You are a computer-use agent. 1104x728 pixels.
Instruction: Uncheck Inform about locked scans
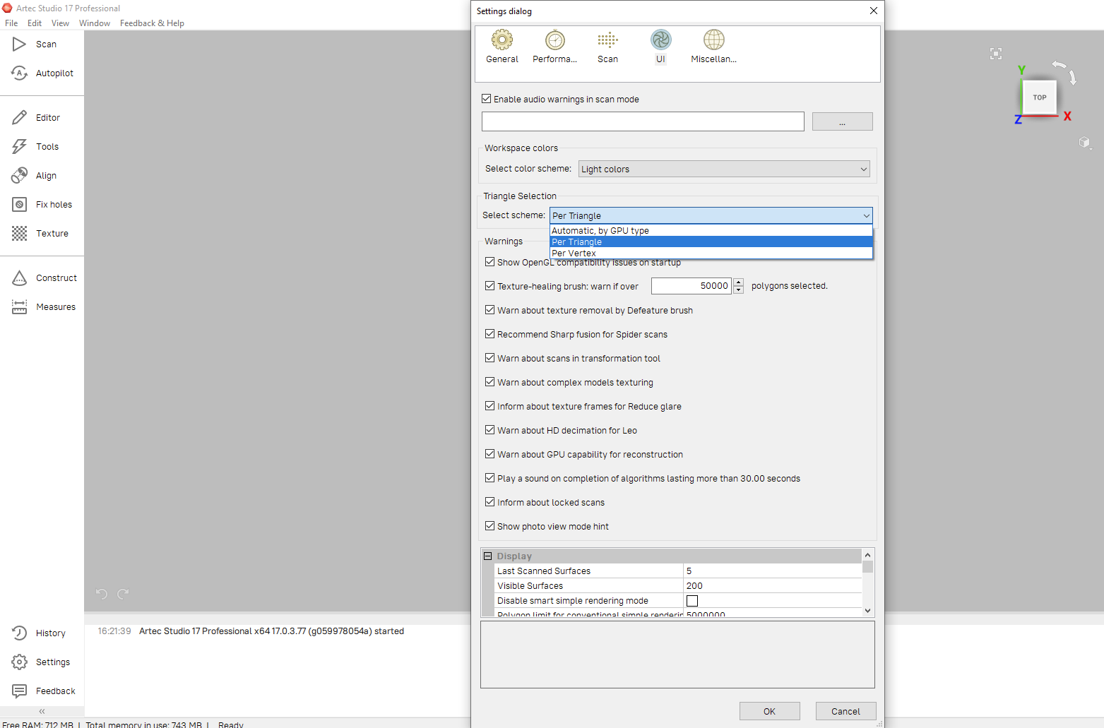click(489, 502)
